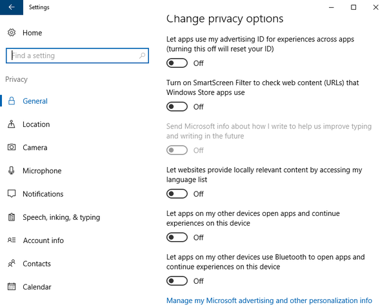The width and height of the screenshot is (387, 305).
Task: Open the Contacts people icon
Action: (x=12, y=263)
